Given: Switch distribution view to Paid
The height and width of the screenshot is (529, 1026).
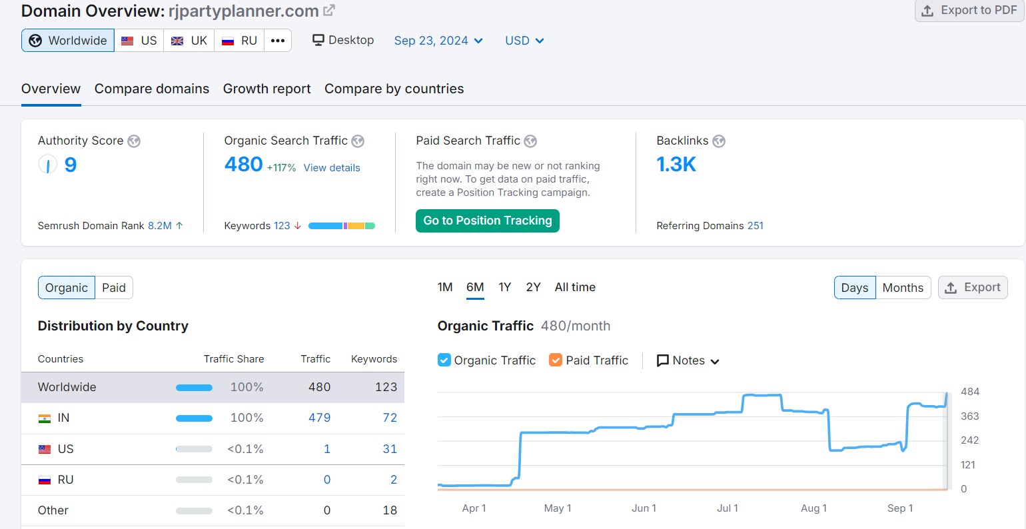Looking at the screenshot, I should tap(114, 288).
